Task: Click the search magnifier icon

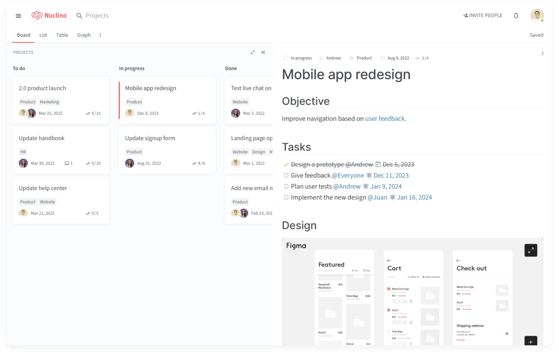Action: click(x=79, y=16)
